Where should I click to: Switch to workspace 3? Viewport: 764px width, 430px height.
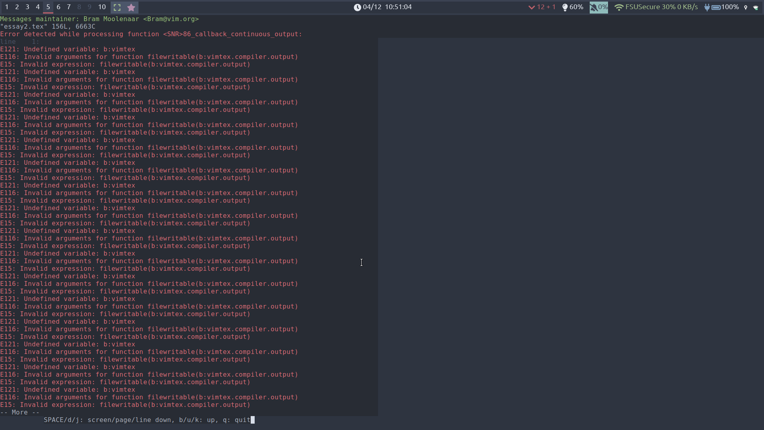tap(27, 7)
